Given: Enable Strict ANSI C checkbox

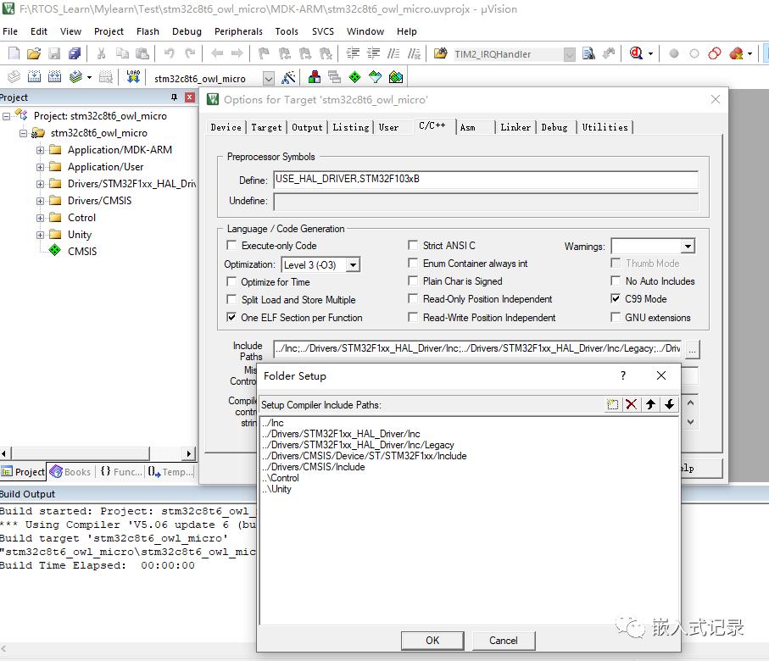Looking at the screenshot, I should [x=413, y=245].
